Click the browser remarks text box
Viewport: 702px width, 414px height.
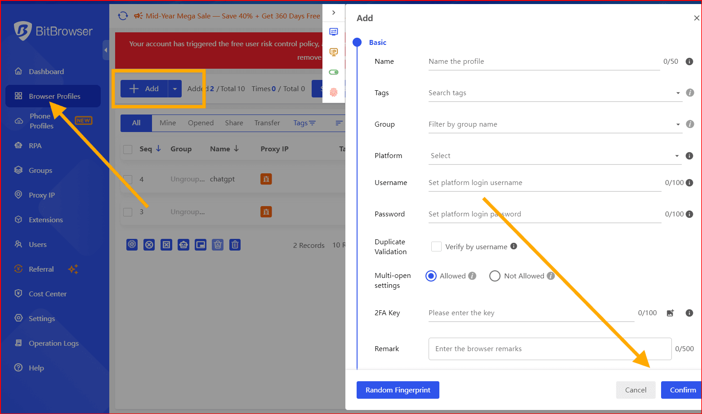pyautogui.click(x=550, y=349)
